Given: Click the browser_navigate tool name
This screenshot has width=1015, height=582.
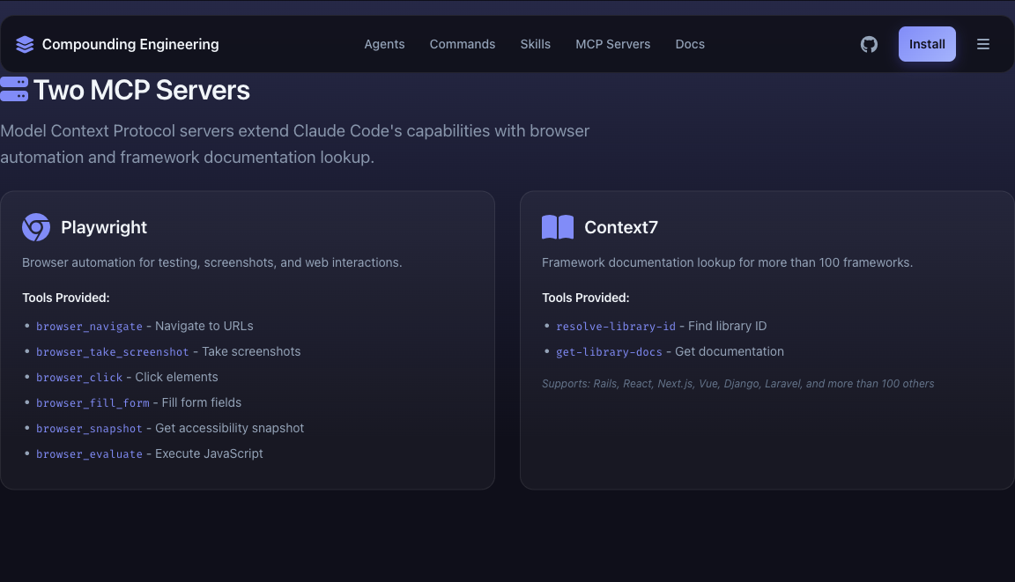Looking at the screenshot, I should pos(89,327).
